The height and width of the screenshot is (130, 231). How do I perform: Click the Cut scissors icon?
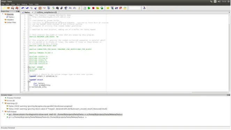click(36, 8)
